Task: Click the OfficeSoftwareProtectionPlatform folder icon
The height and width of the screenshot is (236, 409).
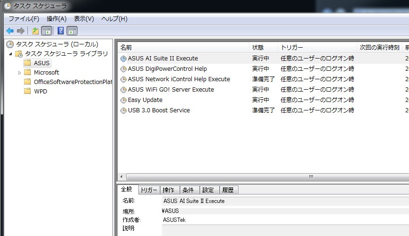Action: pos(27,82)
